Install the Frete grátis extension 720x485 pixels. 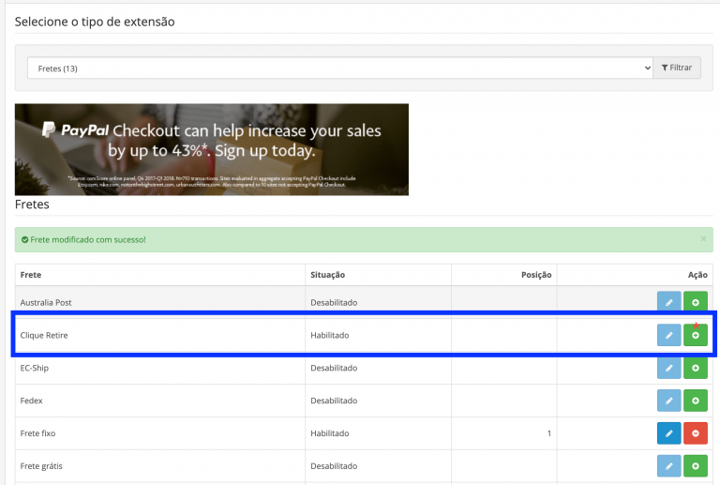pos(695,466)
